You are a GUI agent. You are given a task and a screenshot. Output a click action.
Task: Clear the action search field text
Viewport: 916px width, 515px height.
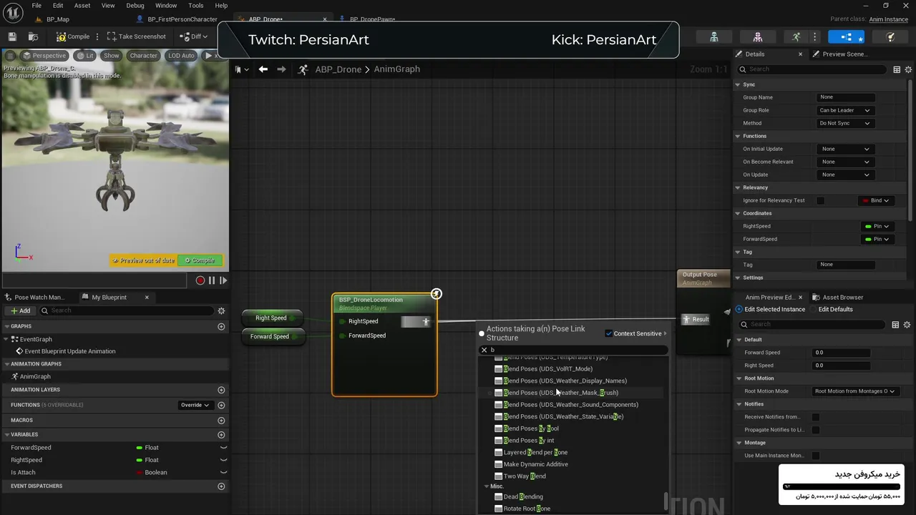point(484,350)
